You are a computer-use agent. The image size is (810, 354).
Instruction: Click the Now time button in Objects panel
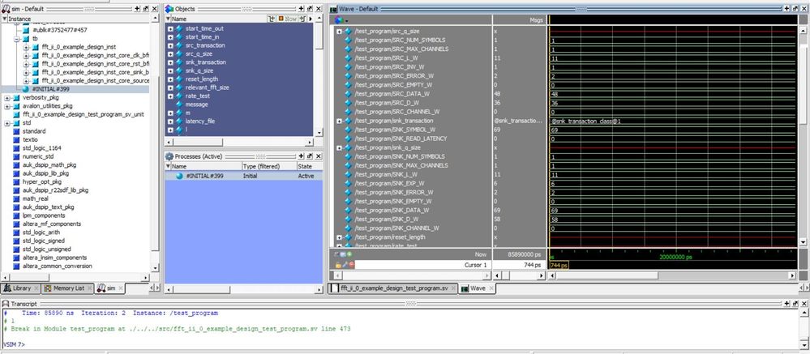tap(289, 18)
